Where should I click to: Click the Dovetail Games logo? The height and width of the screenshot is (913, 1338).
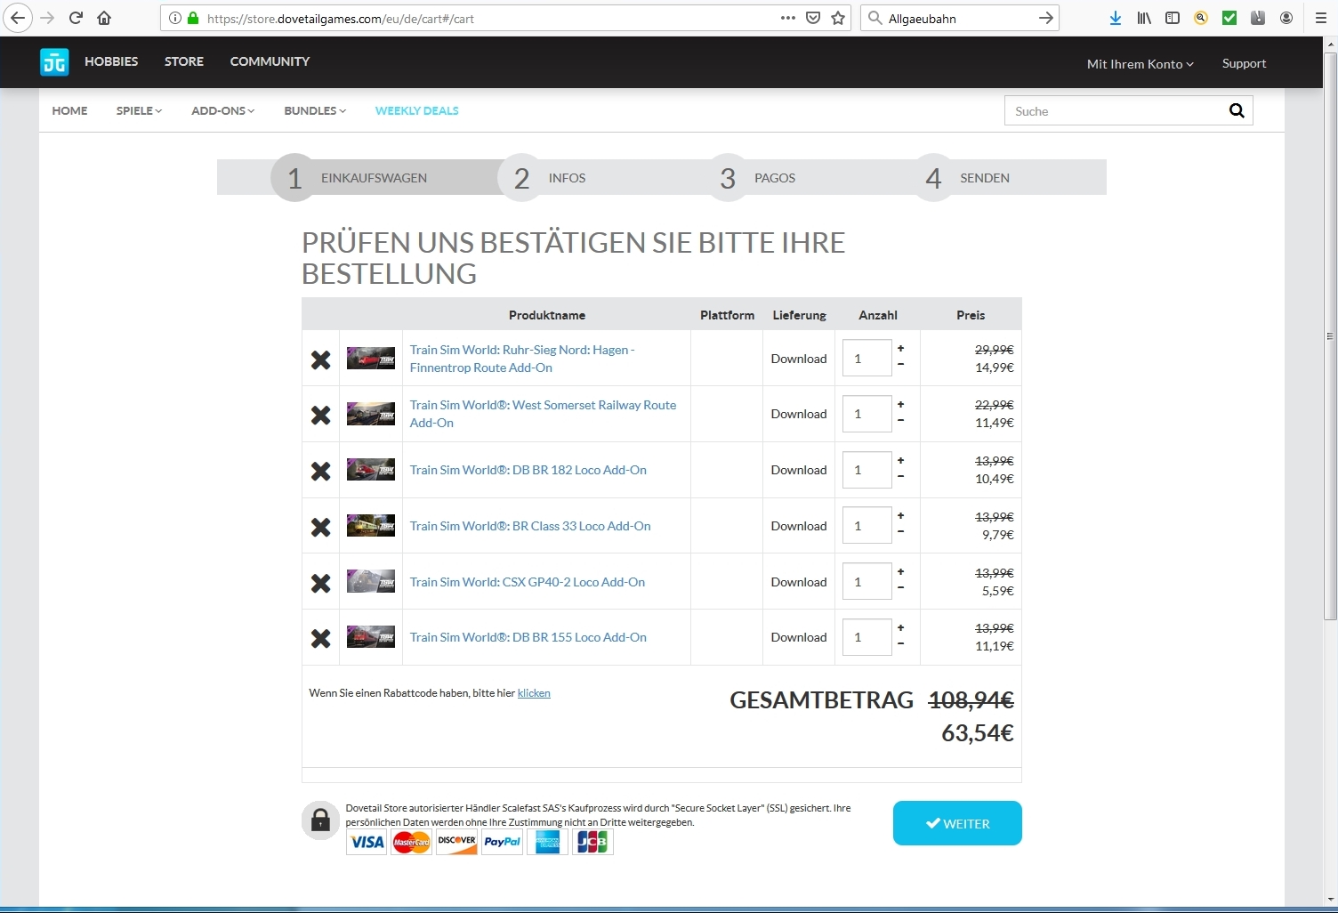[54, 61]
